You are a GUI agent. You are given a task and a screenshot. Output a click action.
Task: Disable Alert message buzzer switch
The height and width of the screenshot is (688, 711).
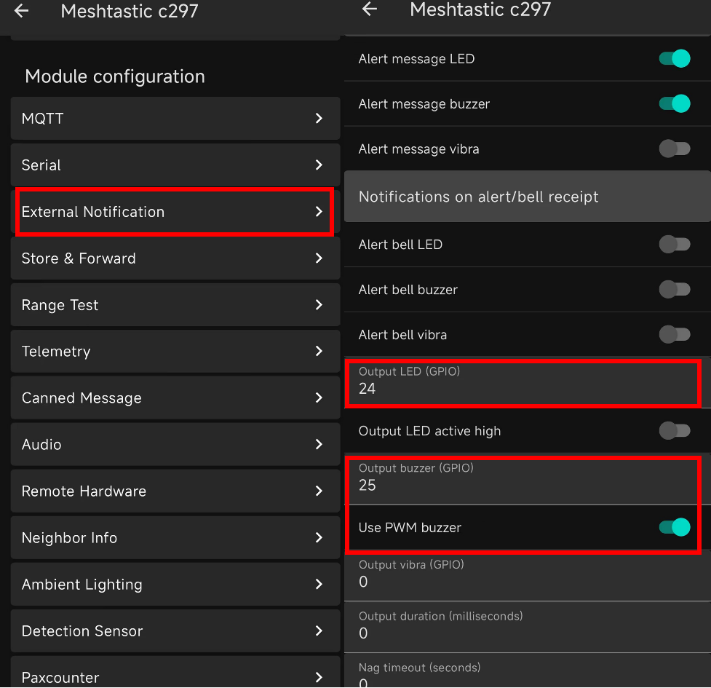coord(675,103)
